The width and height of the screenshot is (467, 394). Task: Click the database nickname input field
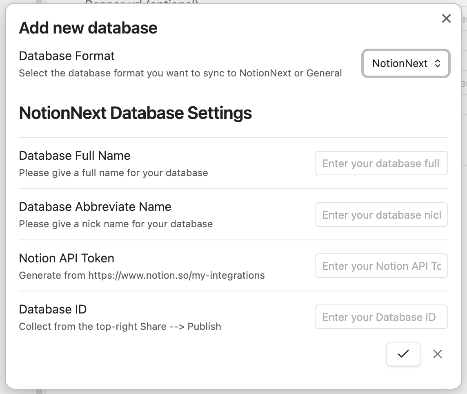coord(381,215)
